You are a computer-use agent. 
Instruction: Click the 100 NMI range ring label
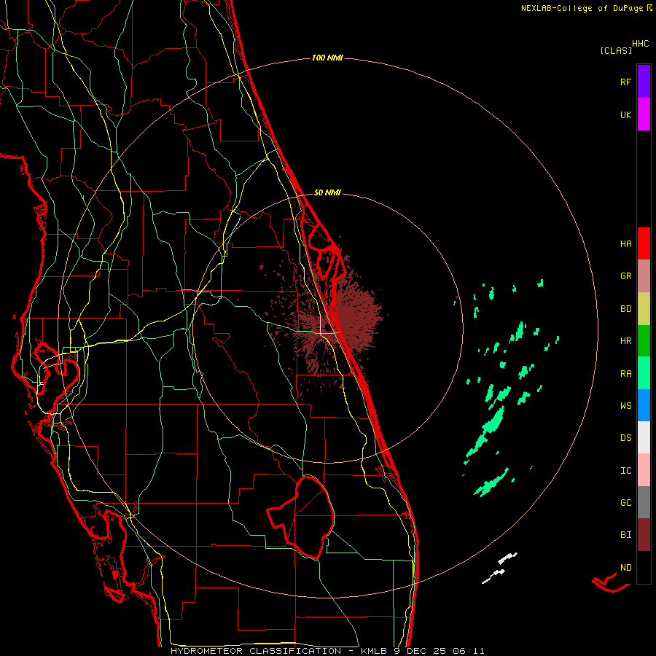point(327,58)
